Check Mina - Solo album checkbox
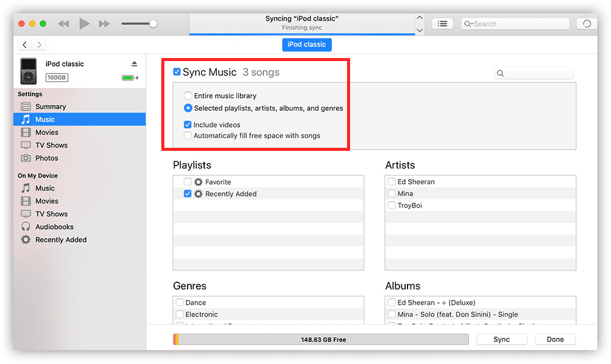This screenshot has height=364, width=611. [x=392, y=314]
